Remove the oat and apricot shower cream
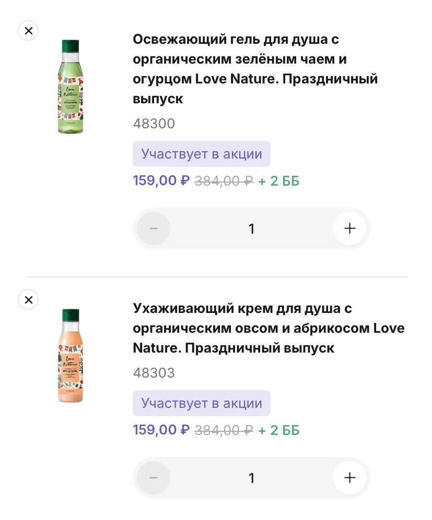 29,300
